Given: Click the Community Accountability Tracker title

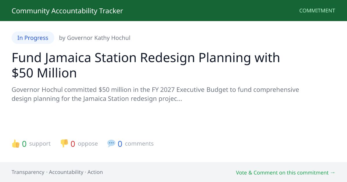Looking at the screenshot, I should 67,11.
